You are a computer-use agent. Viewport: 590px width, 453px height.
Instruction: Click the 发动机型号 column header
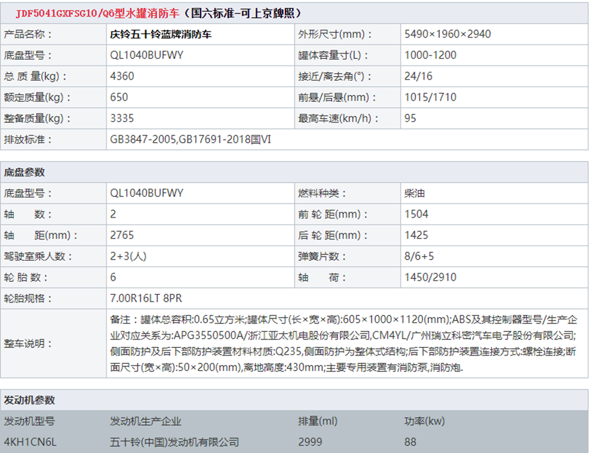click(x=29, y=421)
